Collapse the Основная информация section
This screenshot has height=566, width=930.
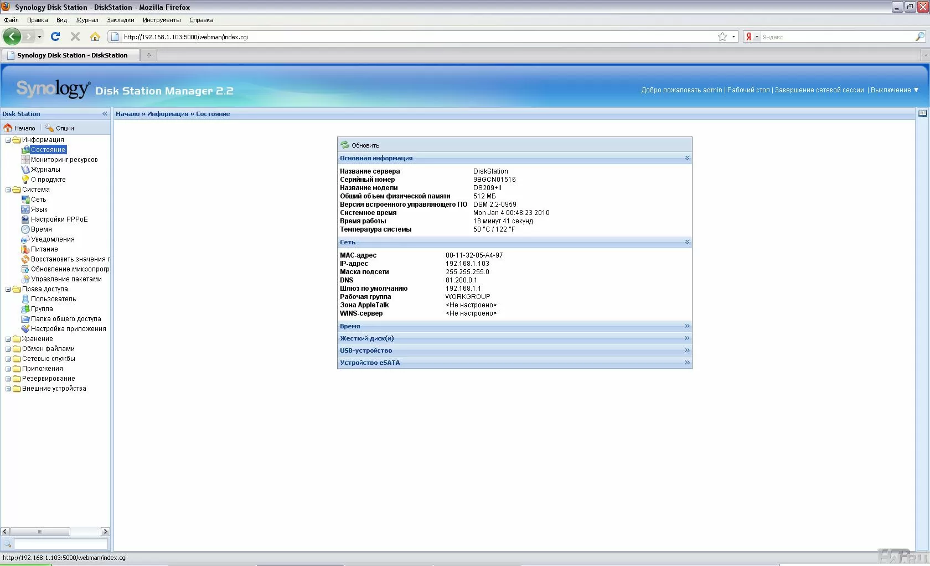coord(687,158)
